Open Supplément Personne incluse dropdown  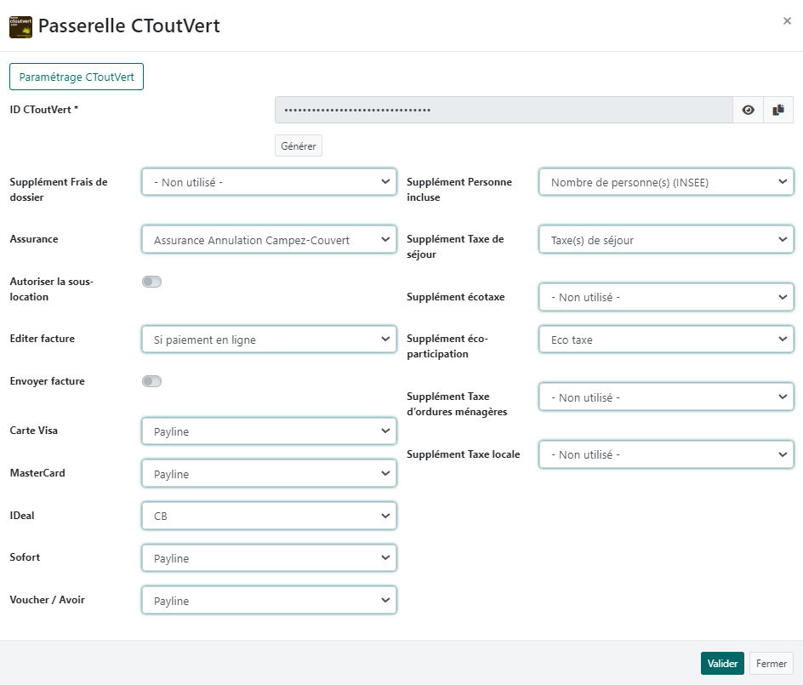click(665, 182)
